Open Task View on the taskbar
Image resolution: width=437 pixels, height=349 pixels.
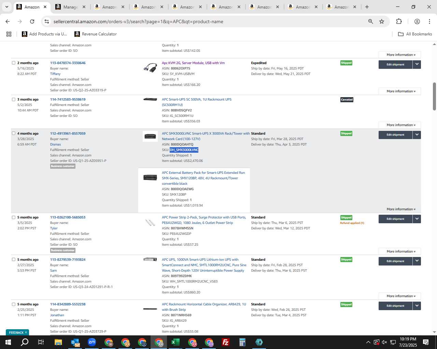(41, 342)
